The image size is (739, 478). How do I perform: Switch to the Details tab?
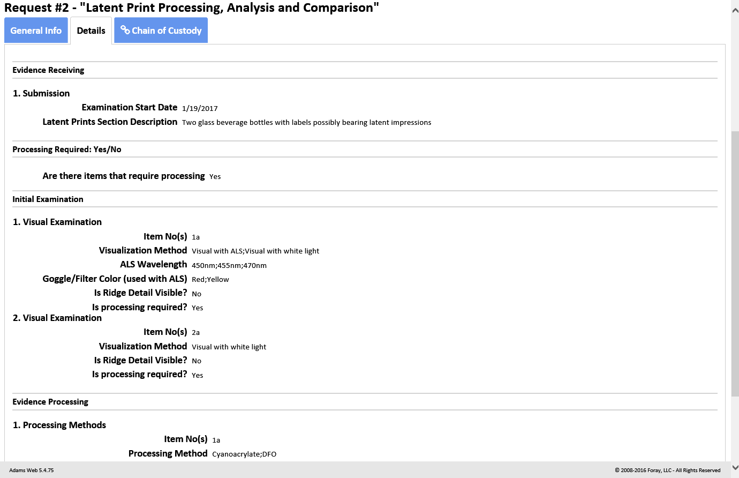pos(91,31)
